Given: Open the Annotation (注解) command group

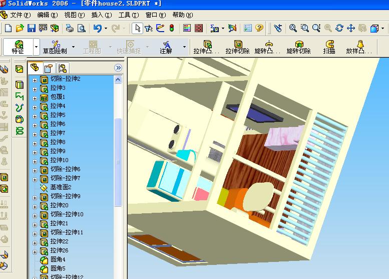Looking at the screenshot, I should point(166,47).
